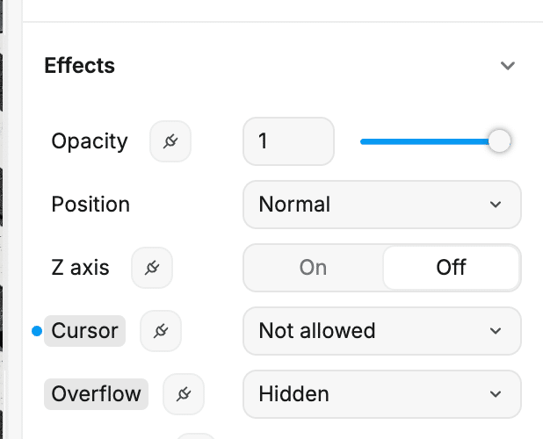Open the Position dropdown showing Normal
The image size is (543, 439).
coord(382,205)
